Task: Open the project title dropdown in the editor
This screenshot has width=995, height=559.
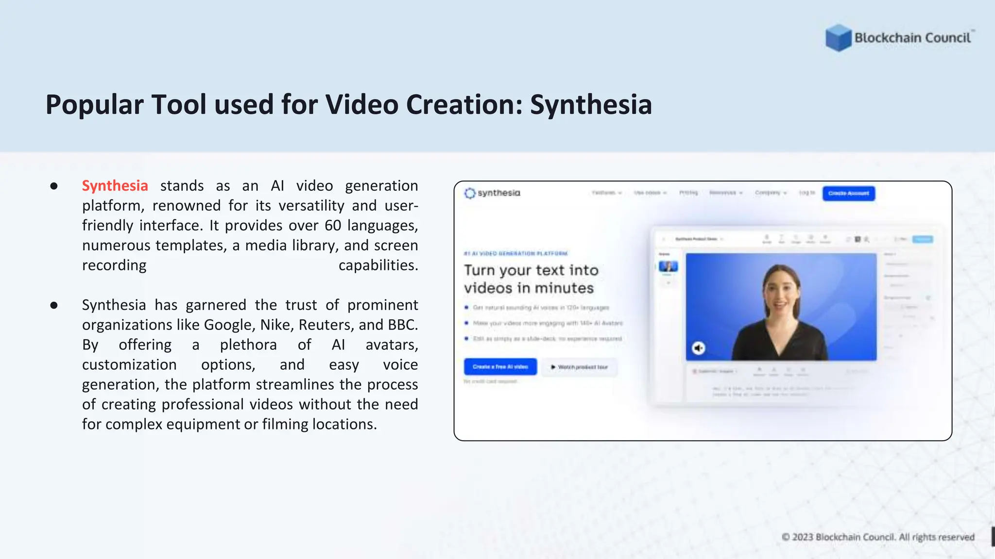Action: (699, 239)
